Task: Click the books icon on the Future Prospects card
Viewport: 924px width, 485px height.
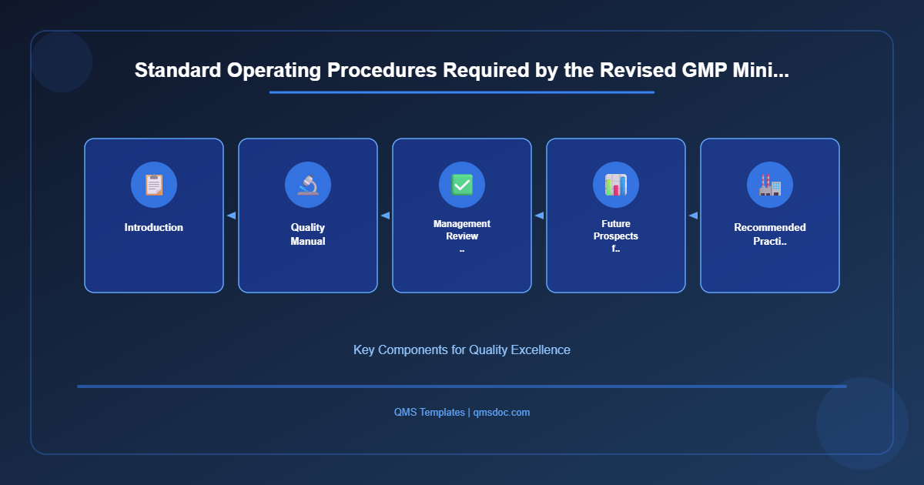Action: [616, 185]
